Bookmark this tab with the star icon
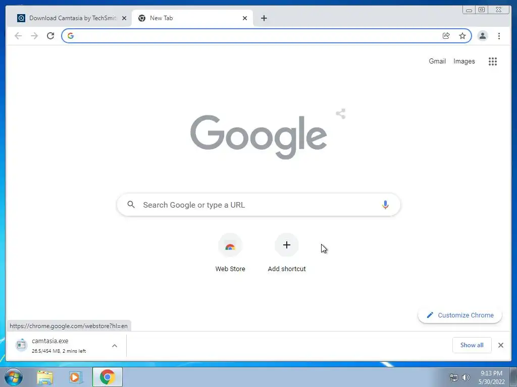 click(462, 36)
